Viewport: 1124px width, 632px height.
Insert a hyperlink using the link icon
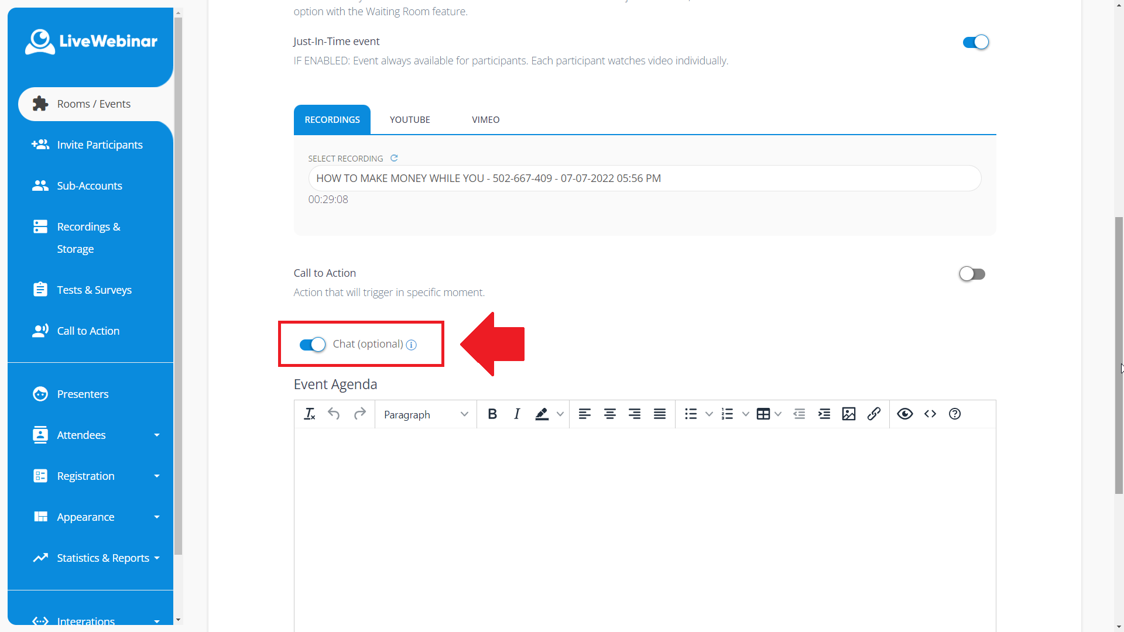[x=873, y=414]
